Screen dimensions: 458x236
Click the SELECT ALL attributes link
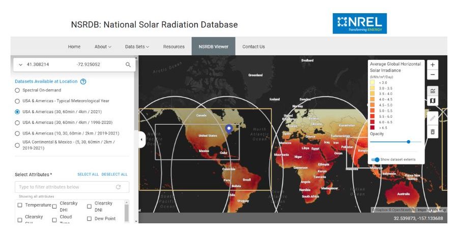pyautogui.click(x=88, y=175)
